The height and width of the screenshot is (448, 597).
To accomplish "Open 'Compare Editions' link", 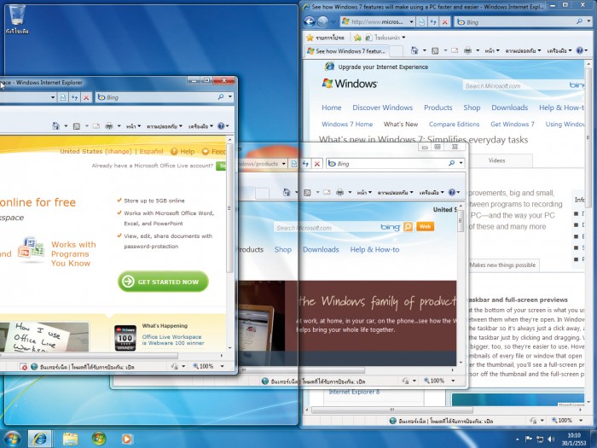I will click(x=454, y=125).
